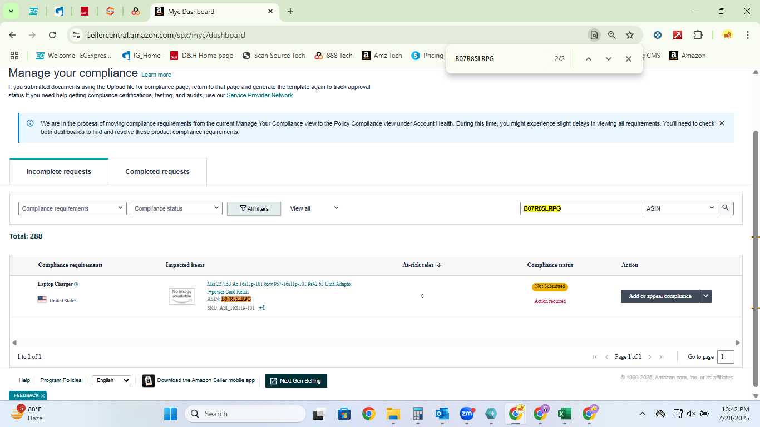Run search with the magnifier button

coord(726,208)
